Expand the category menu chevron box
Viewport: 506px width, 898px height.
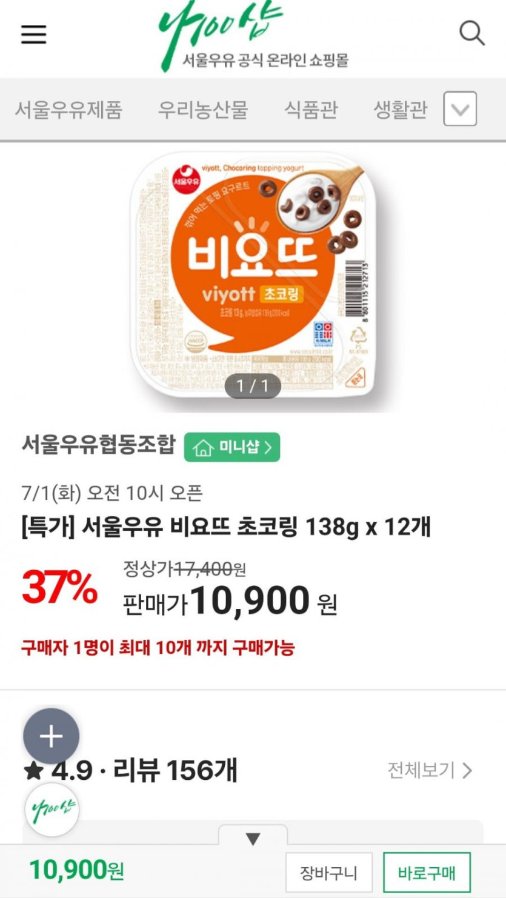(x=460, y=109)
